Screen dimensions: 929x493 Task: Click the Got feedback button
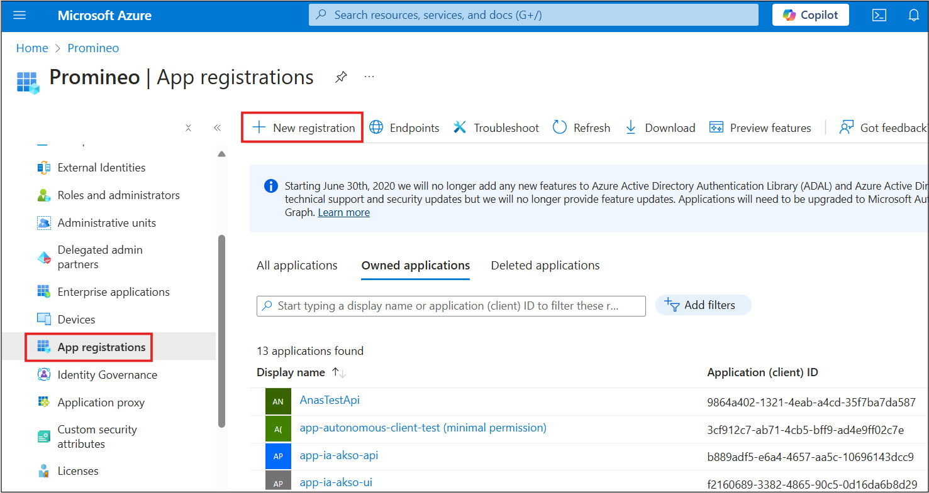pyautogui.click(x=883, y=128)
